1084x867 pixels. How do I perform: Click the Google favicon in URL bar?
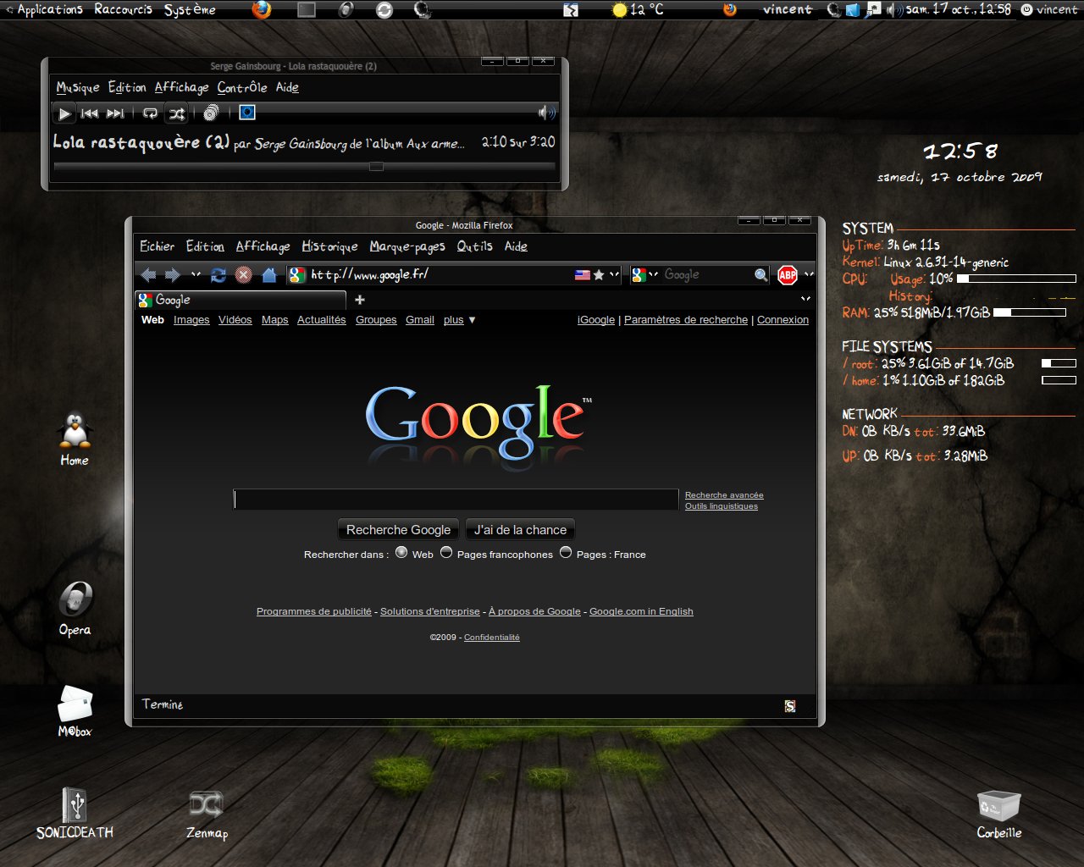(296, 274)
